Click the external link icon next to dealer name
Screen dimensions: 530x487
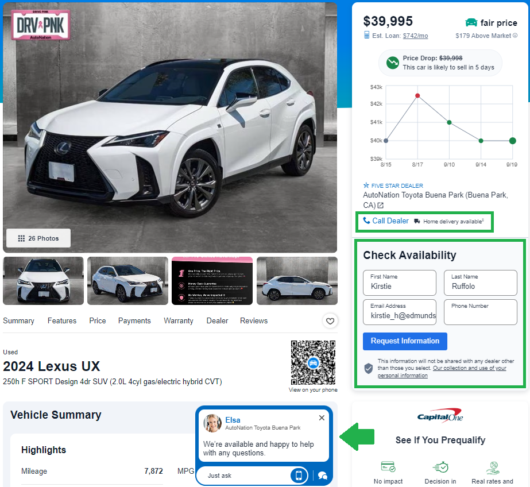381,206
